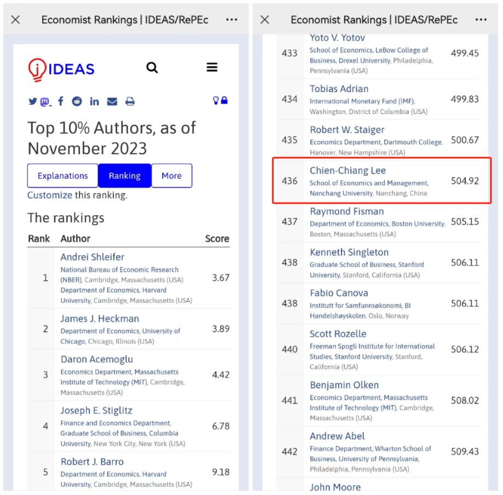Screen dimensions: 503x495
Task: Open Chien-Chiang Lee's profile
Action: click(348, 170)
